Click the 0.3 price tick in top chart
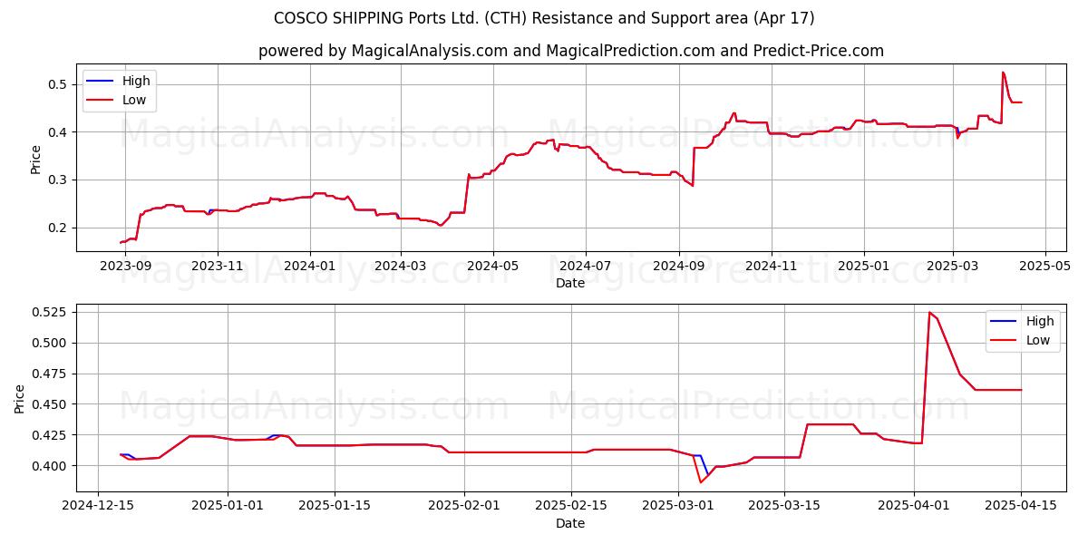Viewport: 1088px width, 544px height. click(59, 180)
